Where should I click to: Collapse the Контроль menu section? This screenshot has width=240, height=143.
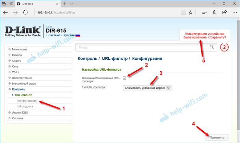[39, 89]
